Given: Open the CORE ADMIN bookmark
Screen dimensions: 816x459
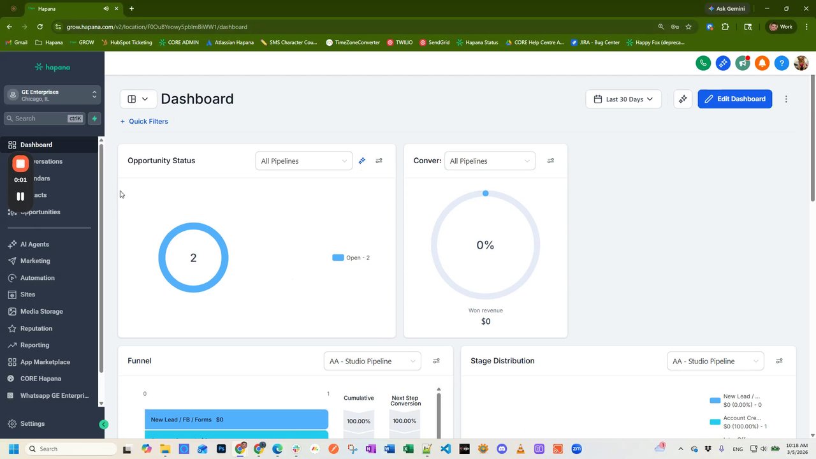Looking at the screenshot, I should pos(178,43).
